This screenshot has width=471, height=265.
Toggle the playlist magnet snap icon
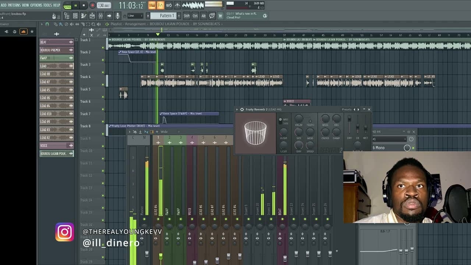[47, 24]
